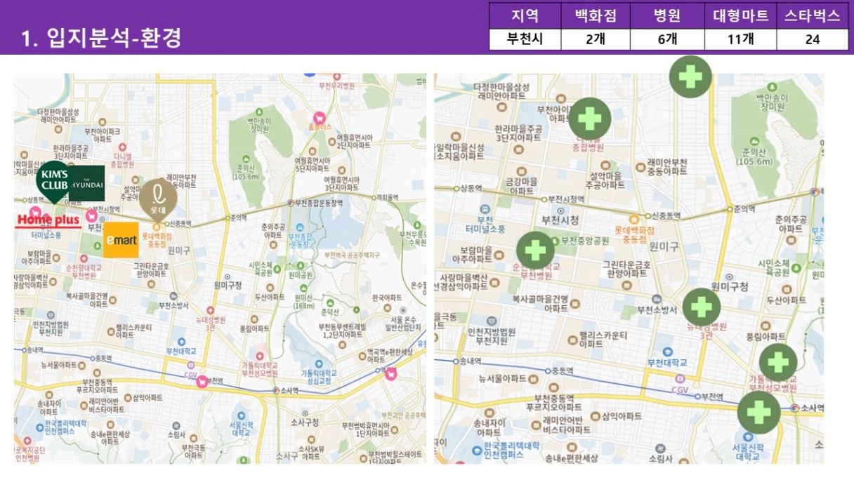This screenshot has height=480, width=854.
Task: Select the 부천범박휴먼시아 1단지아파트 label
Action: [x=364, y=429]
